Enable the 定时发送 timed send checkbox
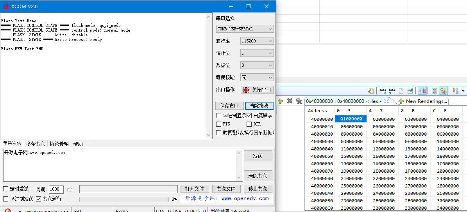The width and height of the screenshot is (467, 212). click(x=5, y=189)
